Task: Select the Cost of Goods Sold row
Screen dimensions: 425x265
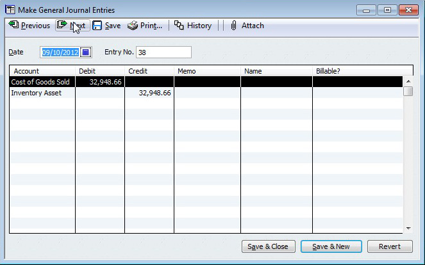Action: coord(42,82)
